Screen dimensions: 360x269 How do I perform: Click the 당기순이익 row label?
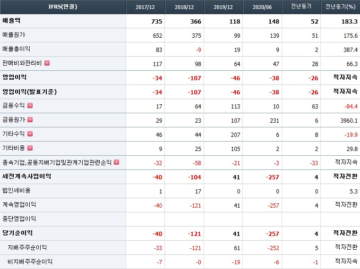(x=17, y=233)
